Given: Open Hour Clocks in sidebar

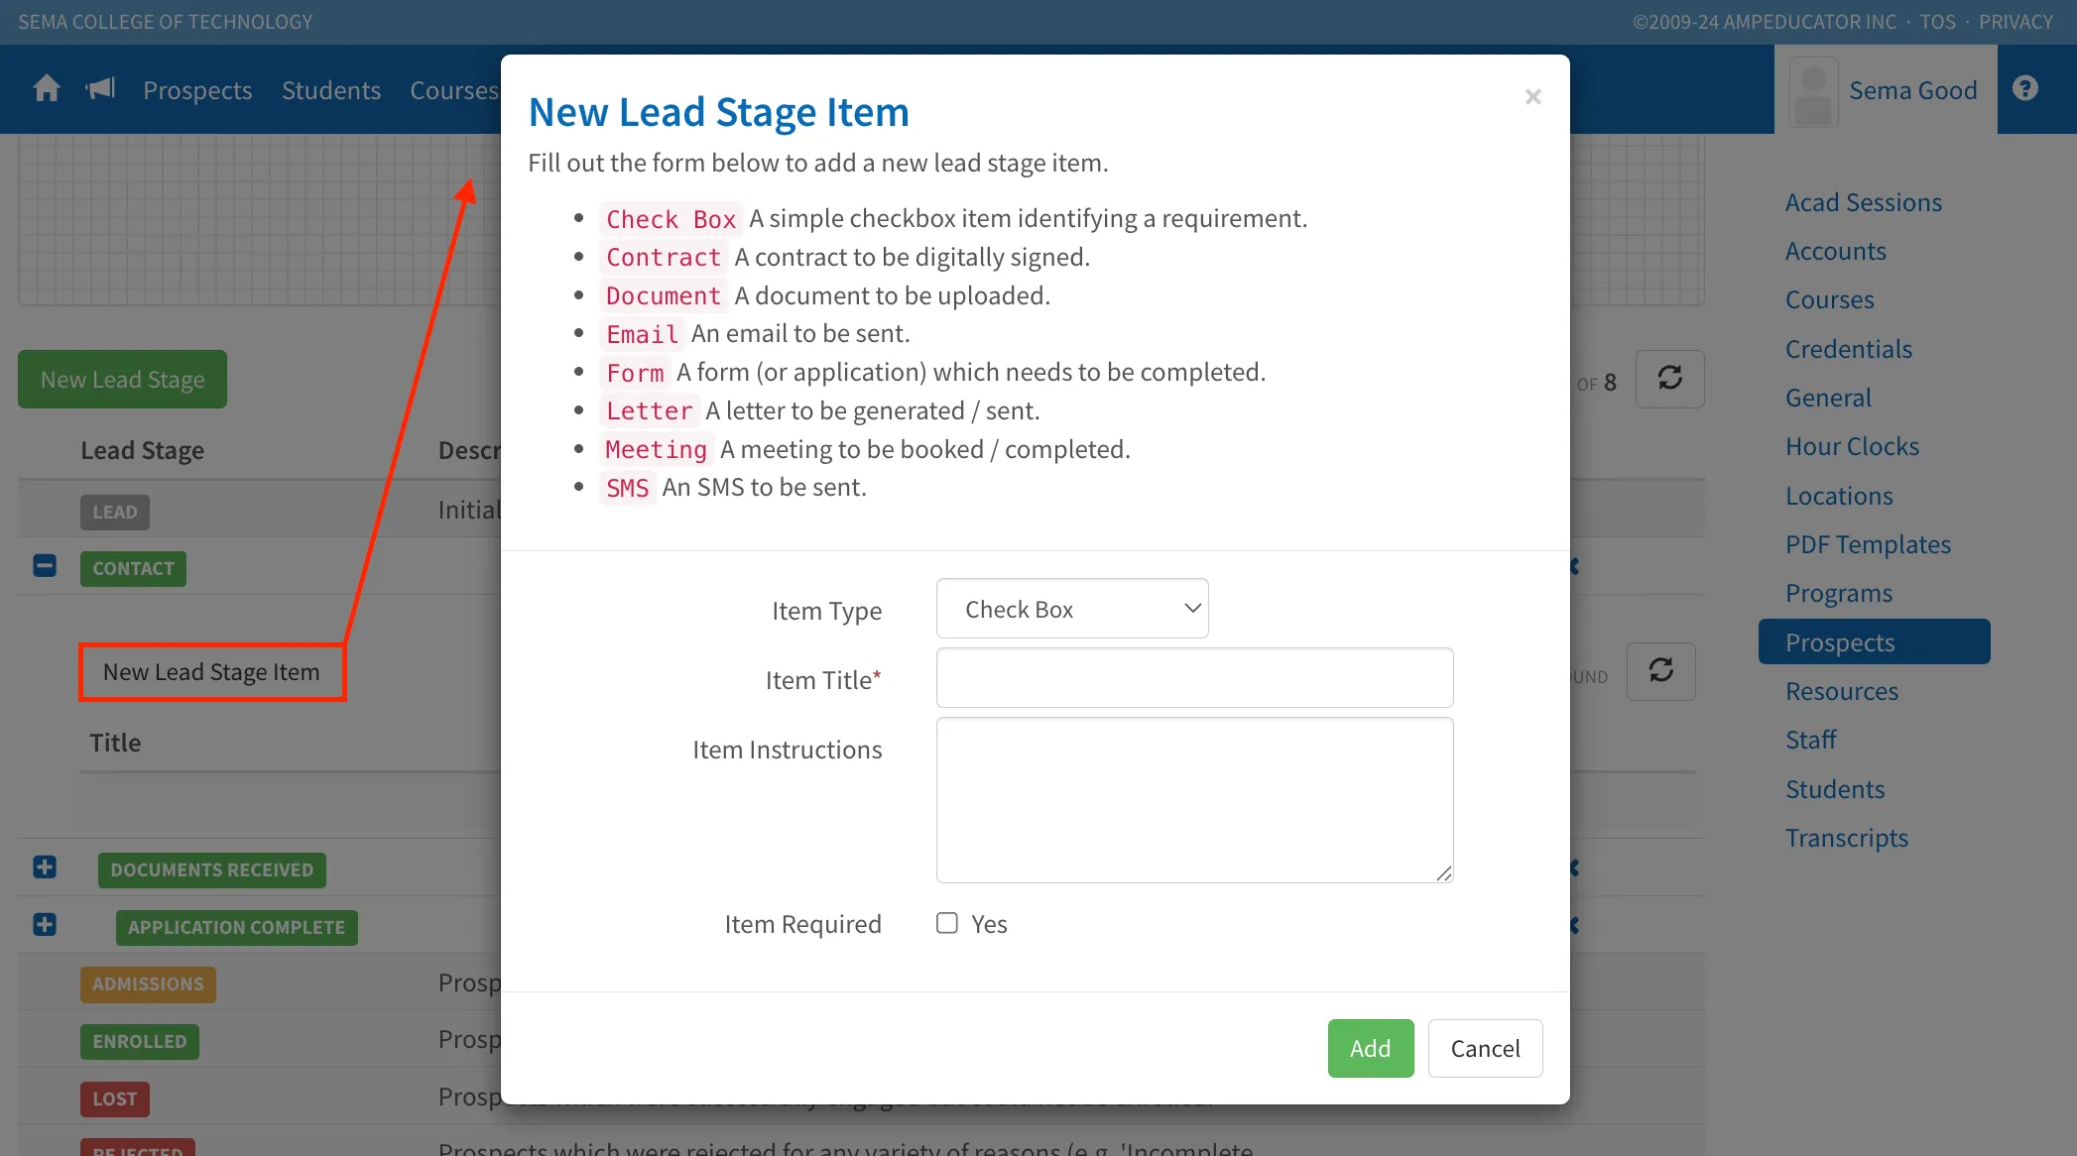Looking at the screenshot, I should pos(1852,446).
